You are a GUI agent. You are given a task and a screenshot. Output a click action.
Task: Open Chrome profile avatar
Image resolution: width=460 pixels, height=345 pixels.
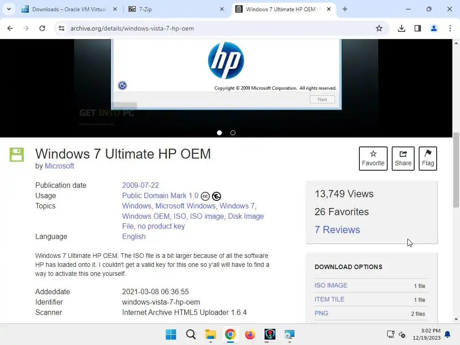(x=434, y=28)
